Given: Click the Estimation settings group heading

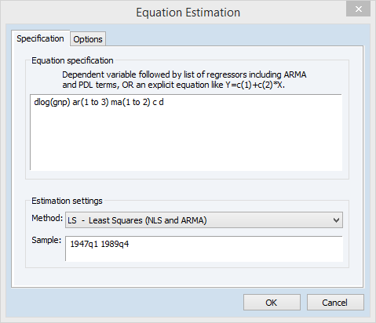Looking at the screenshot, I should 67,201.
